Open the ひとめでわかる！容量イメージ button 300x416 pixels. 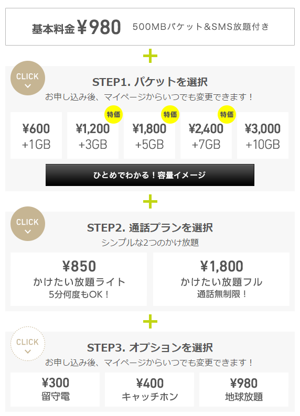point(150,175)
